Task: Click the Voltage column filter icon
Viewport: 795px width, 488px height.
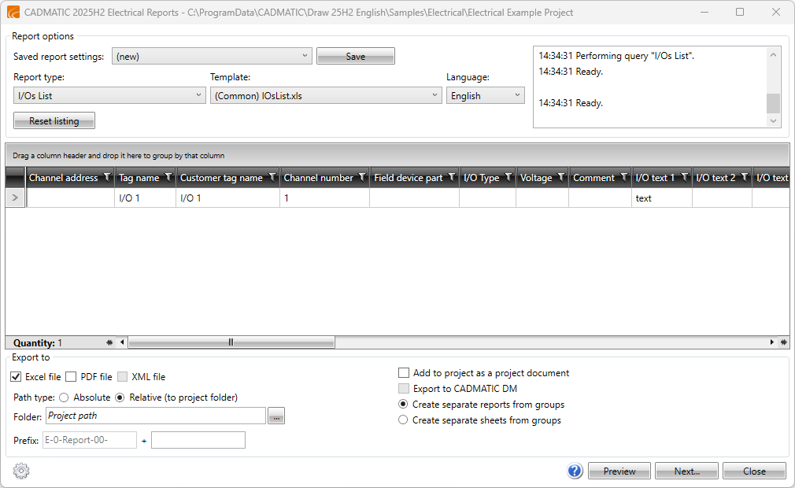Action: coord(561,178)
